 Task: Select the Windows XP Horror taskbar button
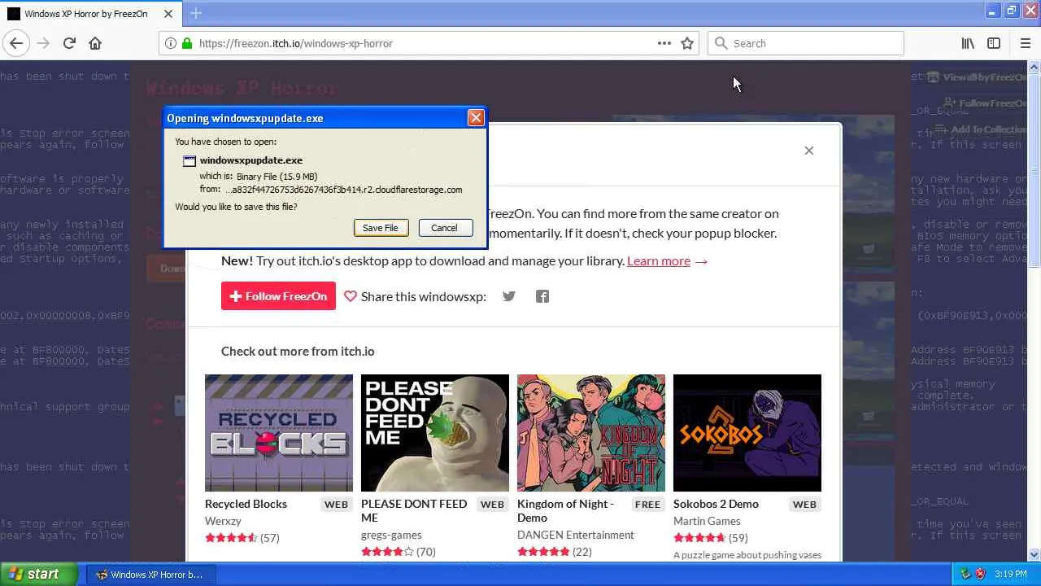(x=150, y=575)
